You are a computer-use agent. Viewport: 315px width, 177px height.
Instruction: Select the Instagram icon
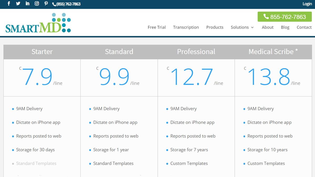point(36,4)
